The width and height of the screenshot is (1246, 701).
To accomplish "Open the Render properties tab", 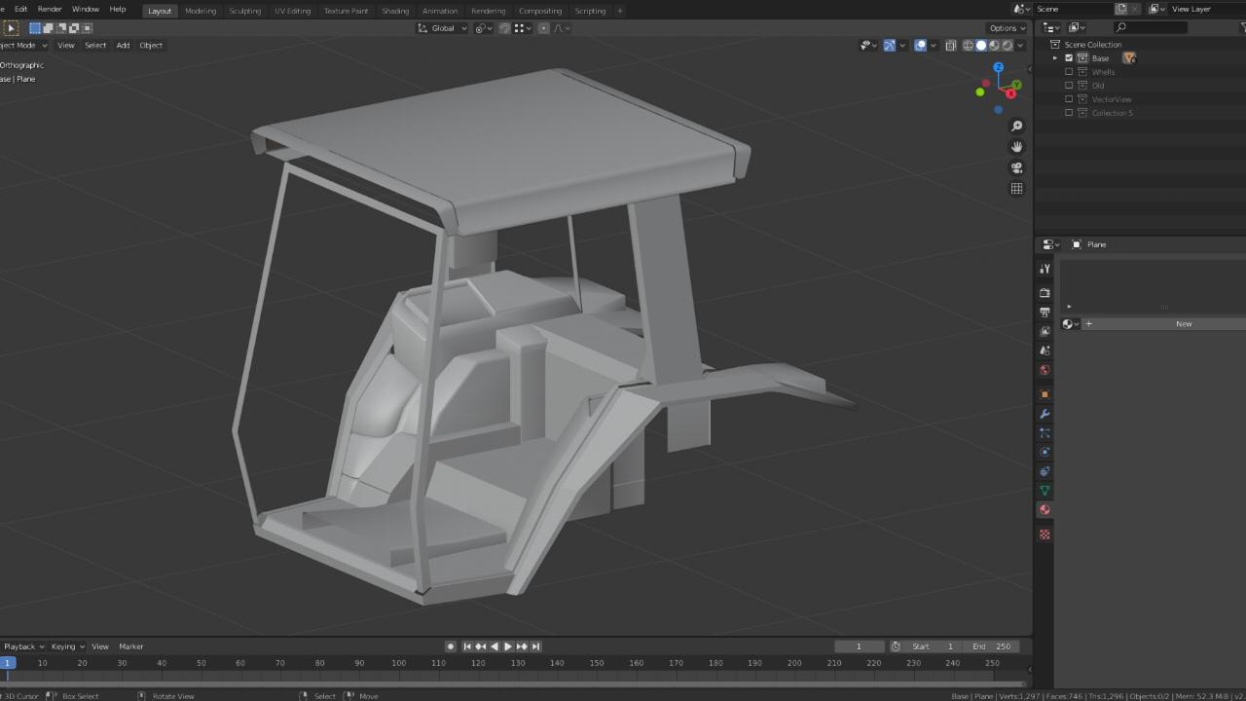I will pos(1044,293).
